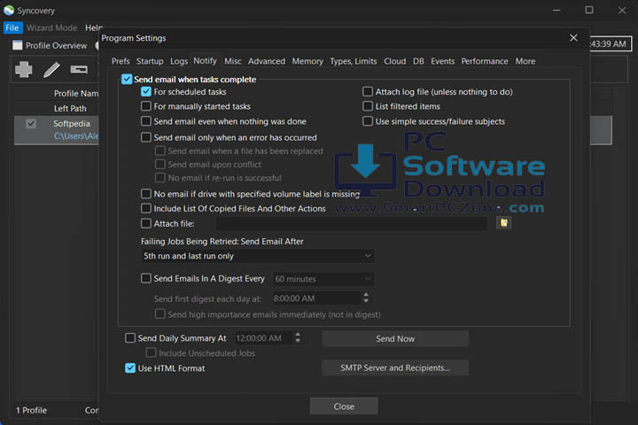This screenshot has height=425, width=638.
Task: Click the 12:00:00 AM daily summary time field
Action: [264, 338]
